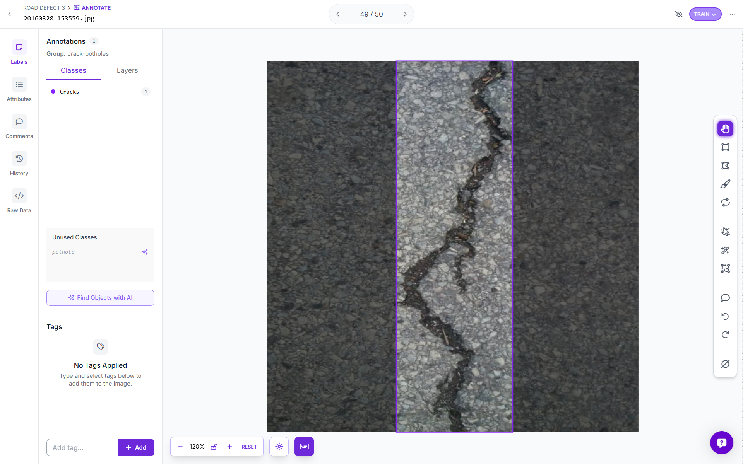The image size is (743, 464).
Task: Undo the last annotation action
Action: pos(725,316)
